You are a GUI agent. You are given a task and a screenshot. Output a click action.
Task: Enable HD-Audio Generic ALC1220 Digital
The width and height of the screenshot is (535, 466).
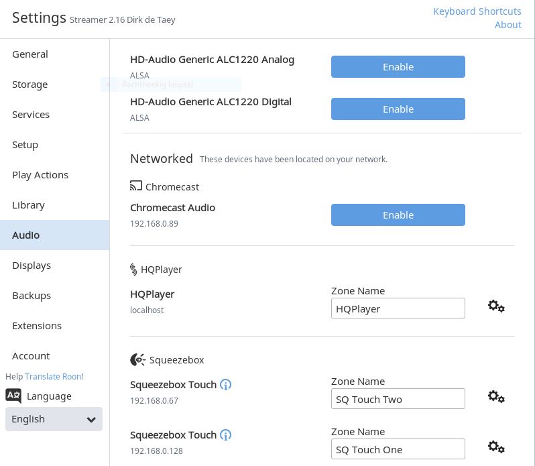pos(398,109)
